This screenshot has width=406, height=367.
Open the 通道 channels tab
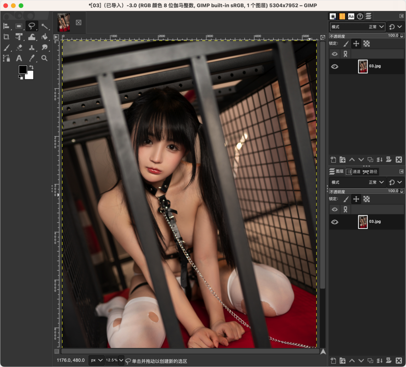354,171
